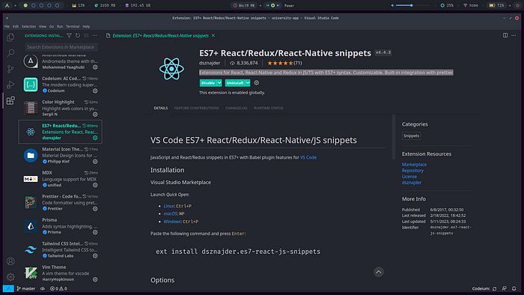The image size is (524, 295).
Task: Click the first workspace indicator in top bar
Action: click(x=25, y=5)
